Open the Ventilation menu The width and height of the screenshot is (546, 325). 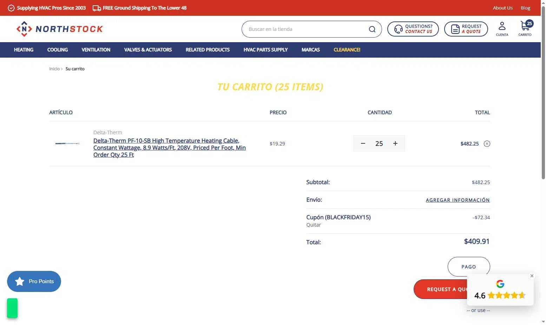pyautogui.click(x=96, y=50)
